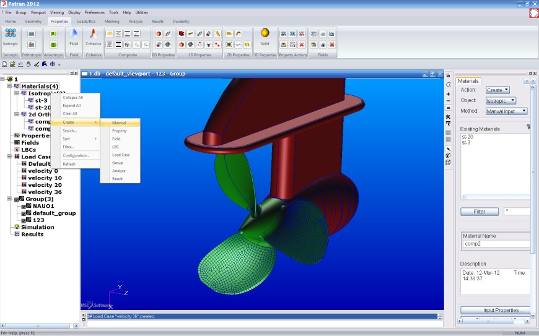Click the plus icon on viewport side toolbar
This screenshot has height=336, width=539.
(x=448, y=94)
